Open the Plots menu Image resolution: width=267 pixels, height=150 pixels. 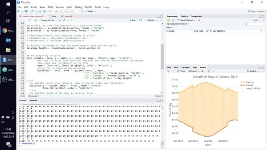tap(50, 7)
